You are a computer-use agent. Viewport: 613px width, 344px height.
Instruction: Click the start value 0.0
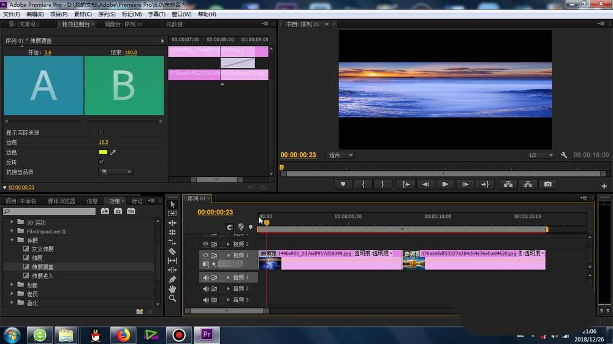(48, 52)
